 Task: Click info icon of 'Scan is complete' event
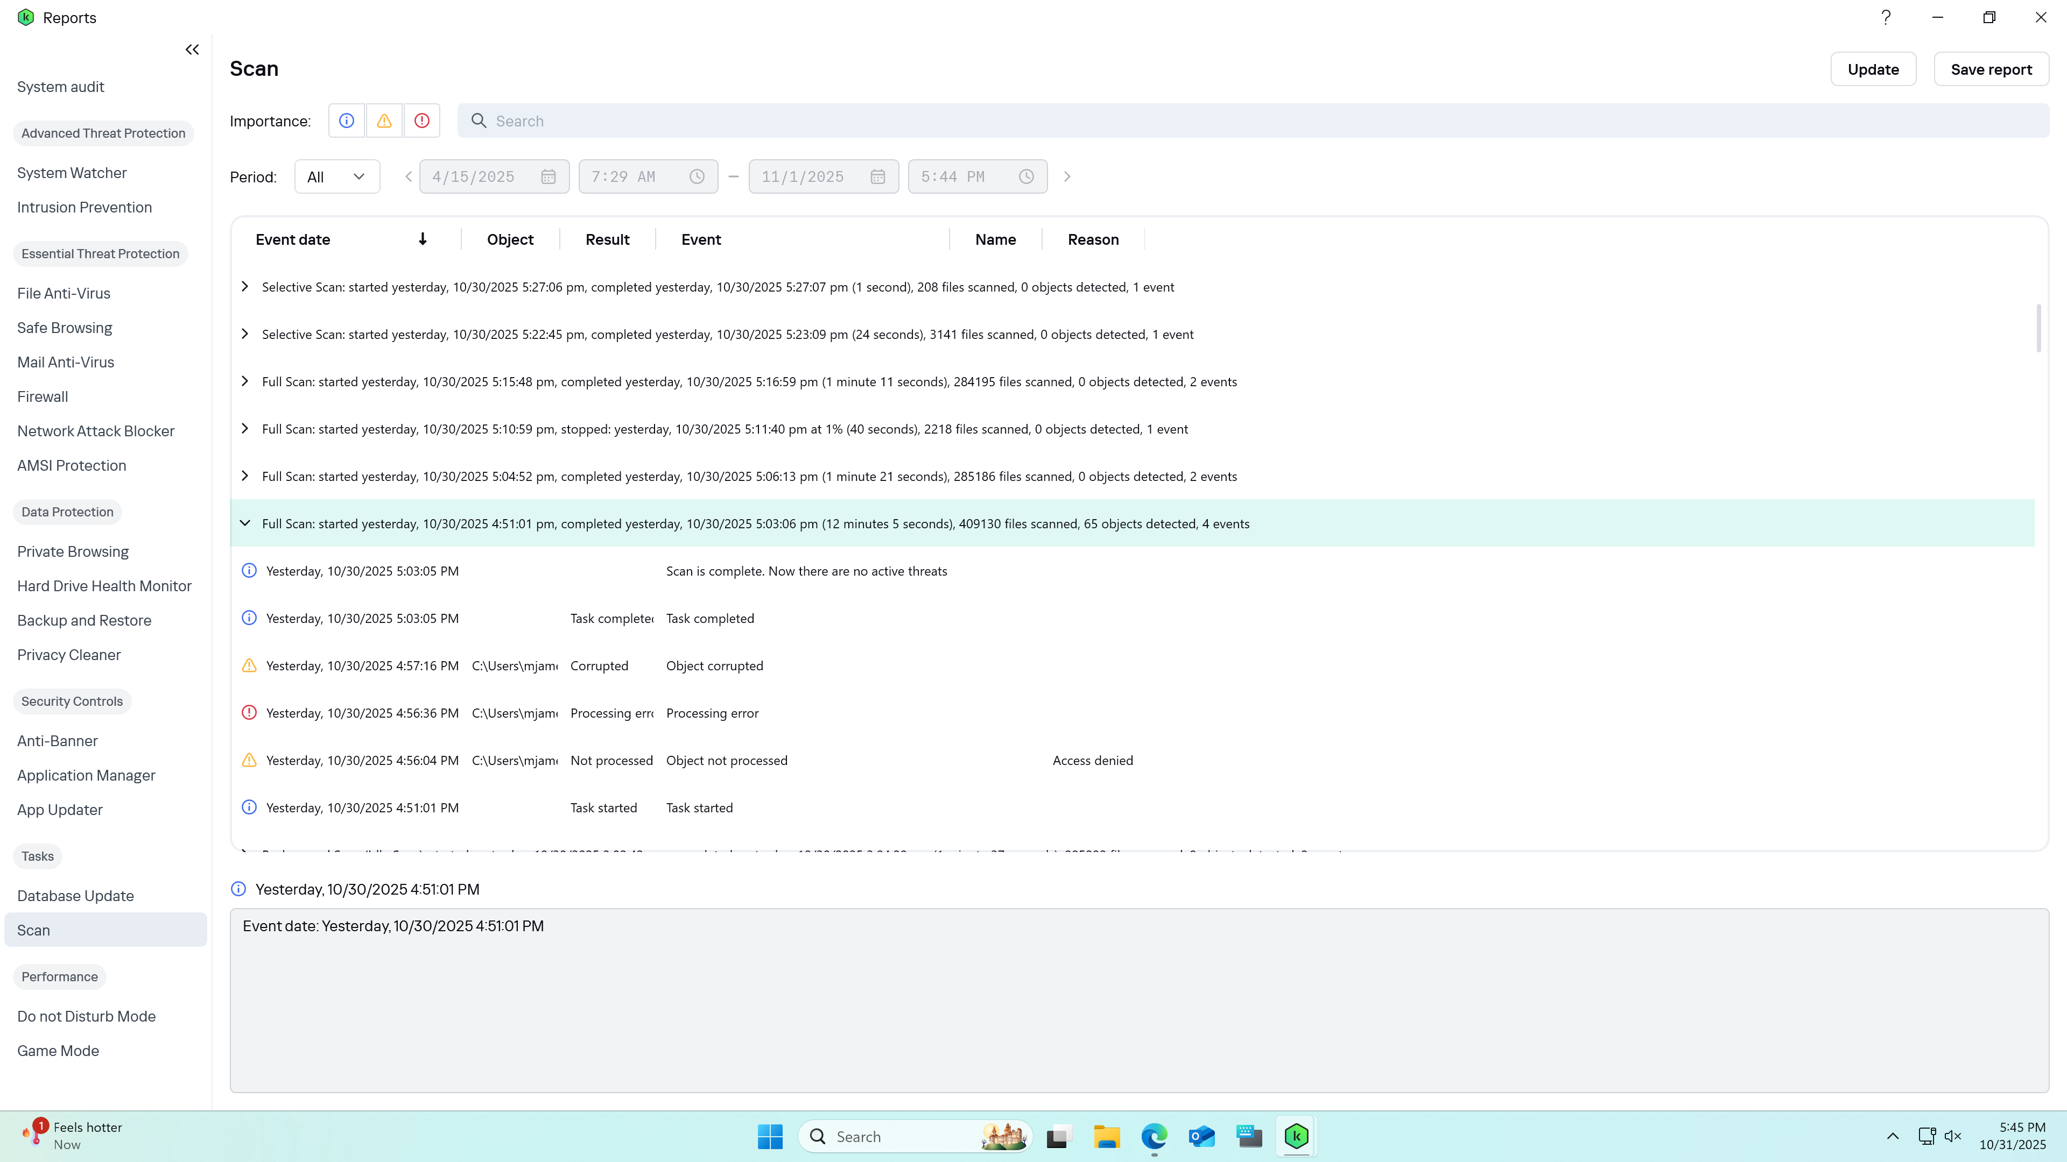[250, 570]
